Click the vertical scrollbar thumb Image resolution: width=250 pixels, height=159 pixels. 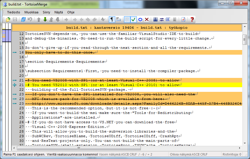click(x=245, y=40)
